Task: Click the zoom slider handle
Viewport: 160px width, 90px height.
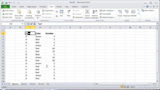Action: pyautogui.click(x=146, y=87)
